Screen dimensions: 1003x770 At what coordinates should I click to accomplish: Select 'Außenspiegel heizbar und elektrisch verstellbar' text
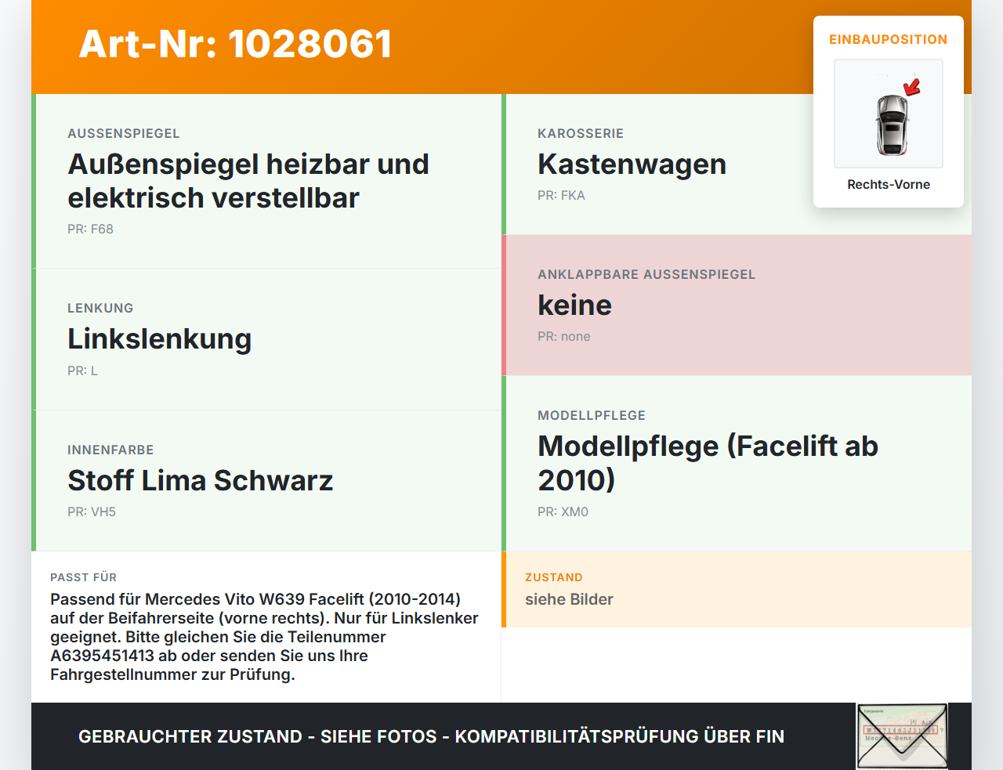point(248,181)
